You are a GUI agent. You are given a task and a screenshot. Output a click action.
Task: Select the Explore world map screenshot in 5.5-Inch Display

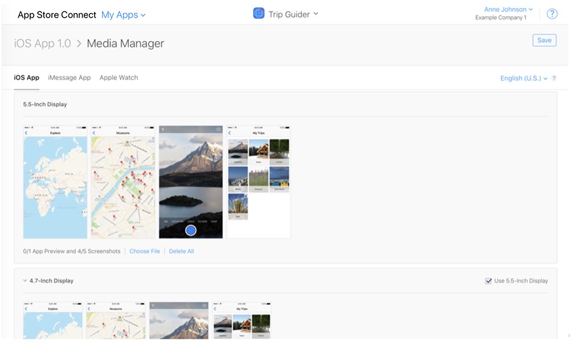[x=55, y=182]
